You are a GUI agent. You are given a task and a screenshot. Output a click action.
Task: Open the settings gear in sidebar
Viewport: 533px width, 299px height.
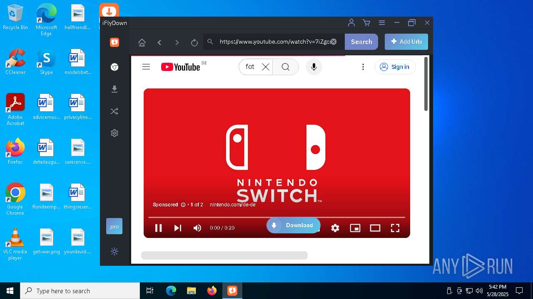[x=115, y=133]
